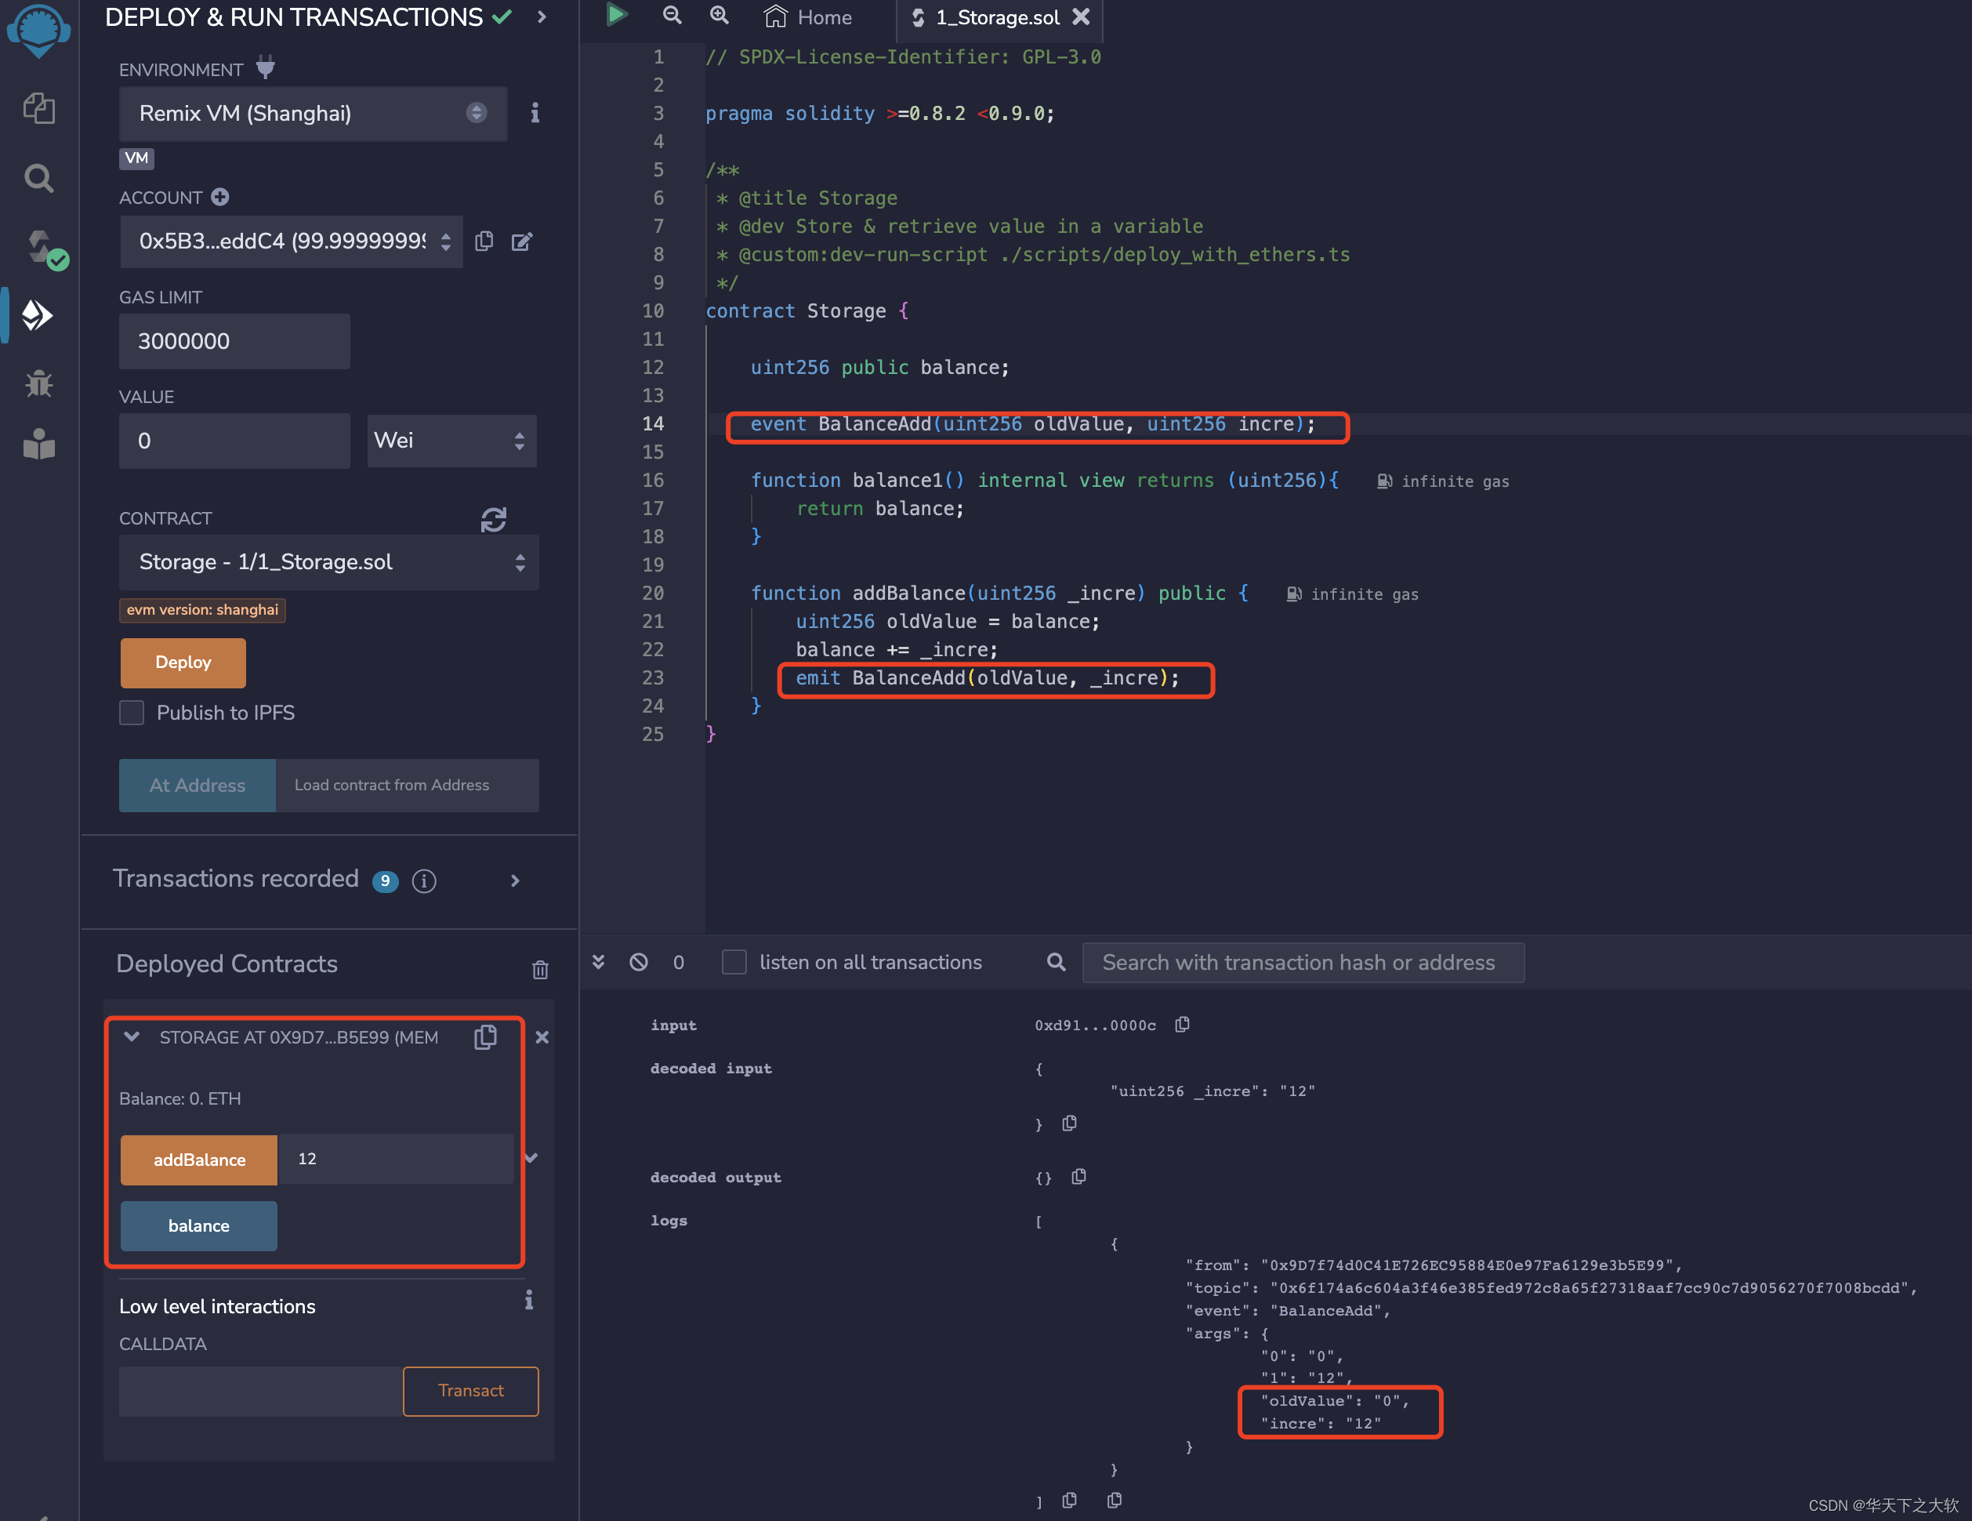Click the pending transactions count 0
This screenshot has height=1521, width=1972.
click(678, 963)
